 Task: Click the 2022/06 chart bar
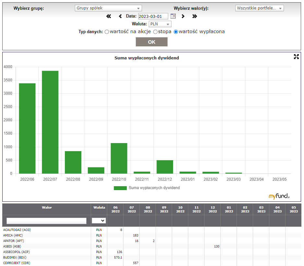(27, 128)
